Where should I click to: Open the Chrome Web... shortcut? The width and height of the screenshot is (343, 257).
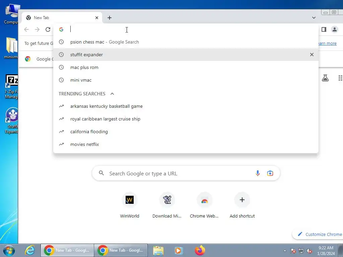[x=204, y=205]
